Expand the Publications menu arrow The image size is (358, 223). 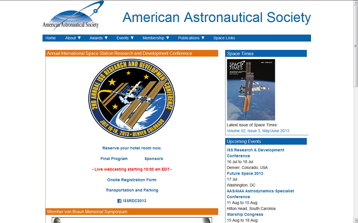(x=203, y=38)
